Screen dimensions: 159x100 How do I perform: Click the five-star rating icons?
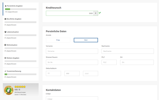click(x=20, y=87)
